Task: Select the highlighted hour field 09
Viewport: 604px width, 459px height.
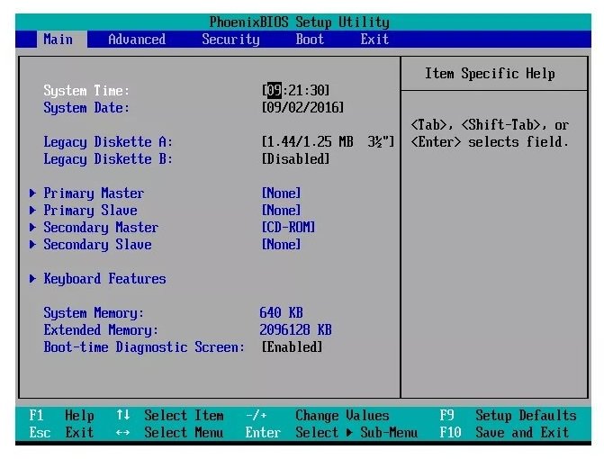Action: 275,90
